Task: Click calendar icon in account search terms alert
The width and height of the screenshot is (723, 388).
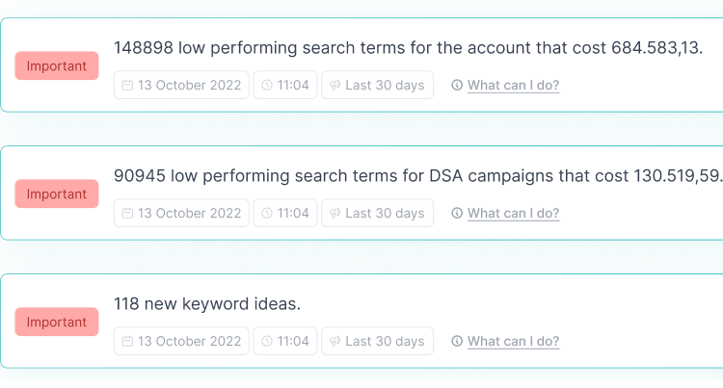Action: (127, 85)
